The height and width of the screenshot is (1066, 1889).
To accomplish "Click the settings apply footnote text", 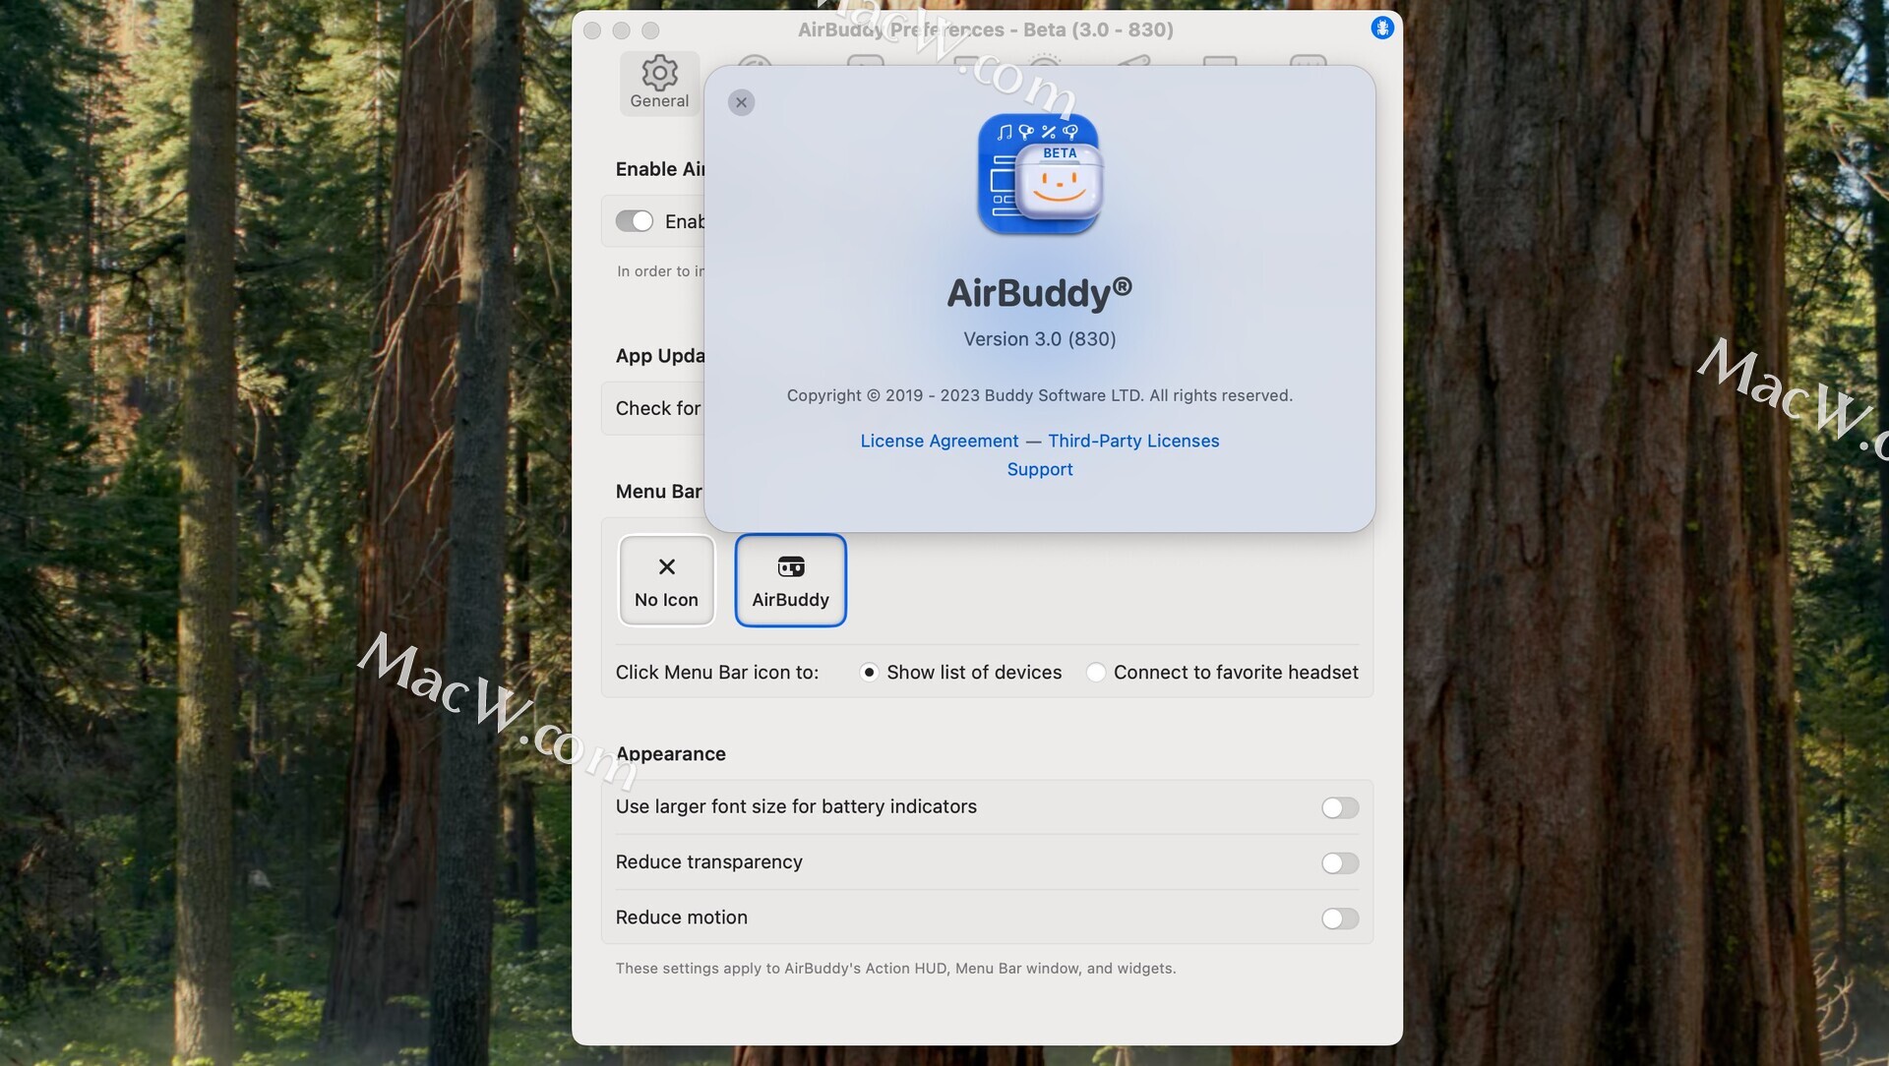I will point(895,969).
